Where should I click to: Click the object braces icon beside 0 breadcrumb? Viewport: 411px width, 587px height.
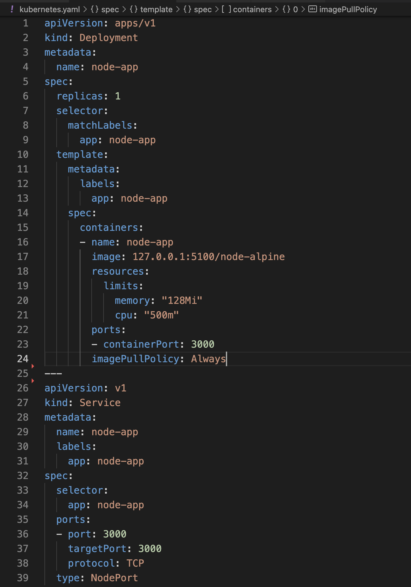tap(286, 9)
